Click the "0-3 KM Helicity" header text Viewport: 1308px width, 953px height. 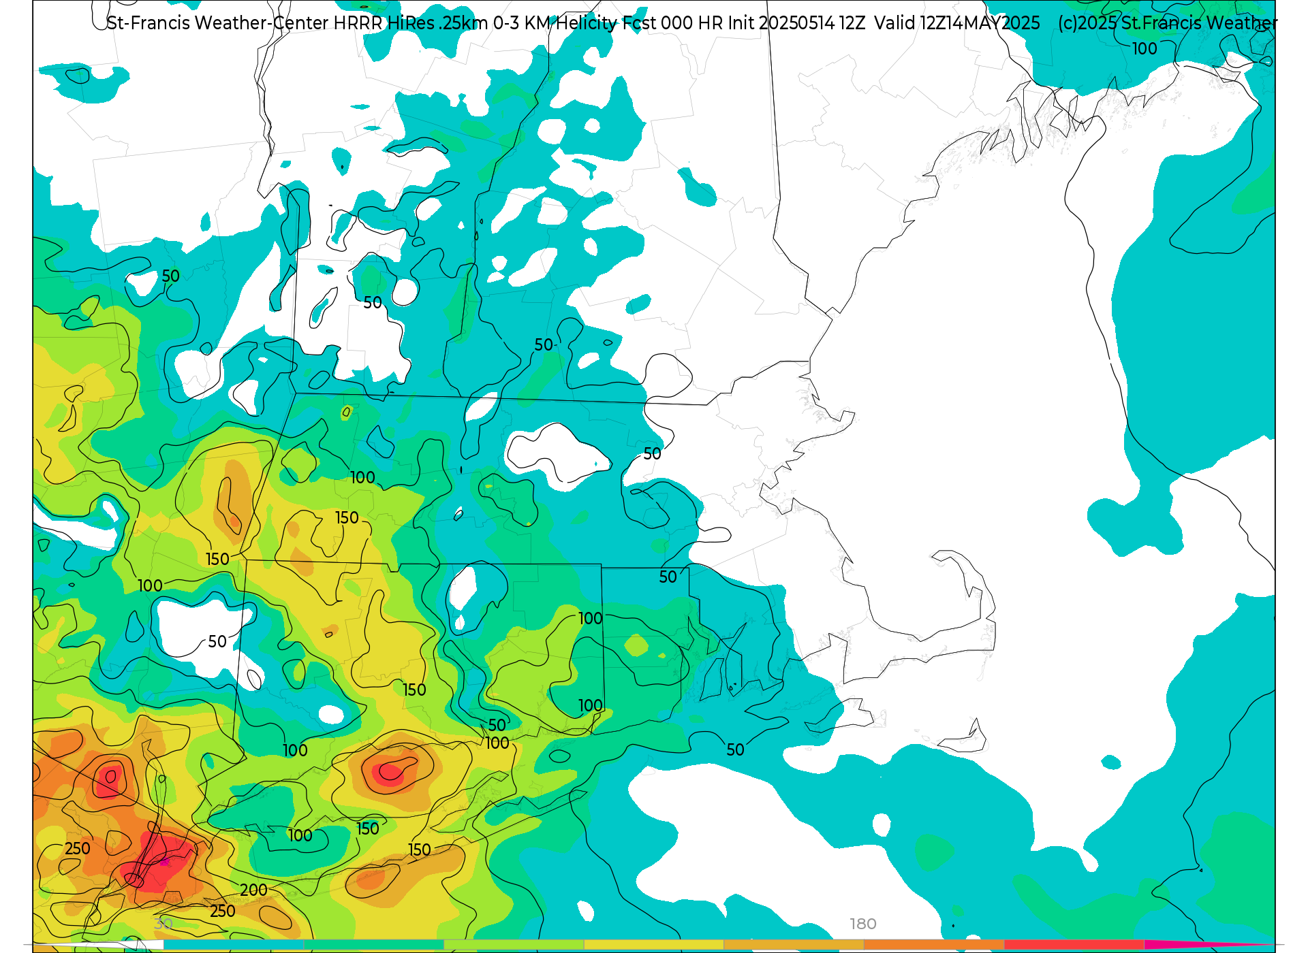point(555,23)
